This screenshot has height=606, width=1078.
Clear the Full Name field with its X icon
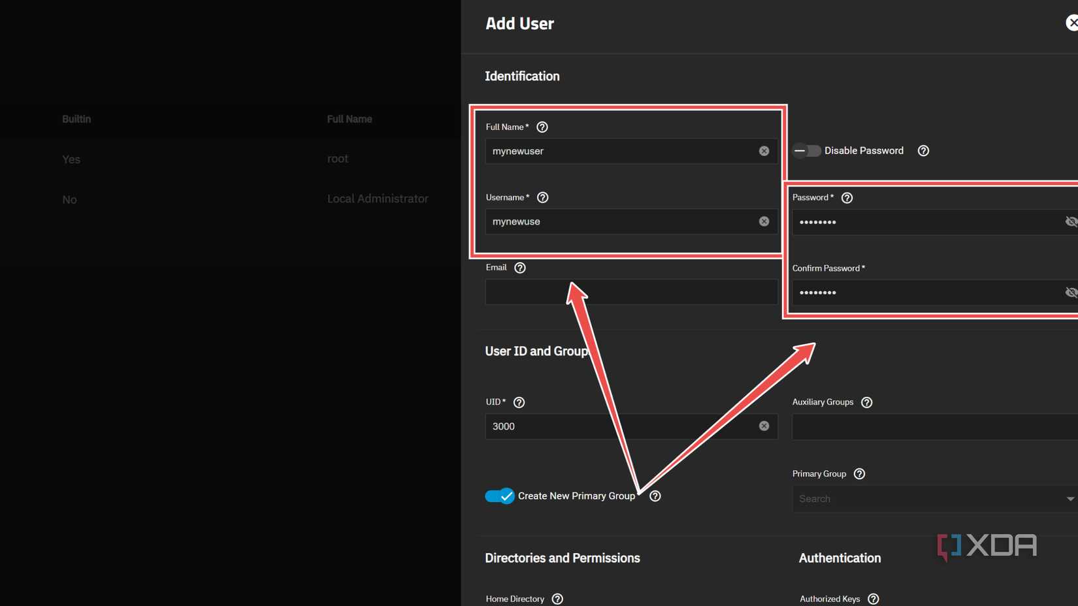click(764, 151)
